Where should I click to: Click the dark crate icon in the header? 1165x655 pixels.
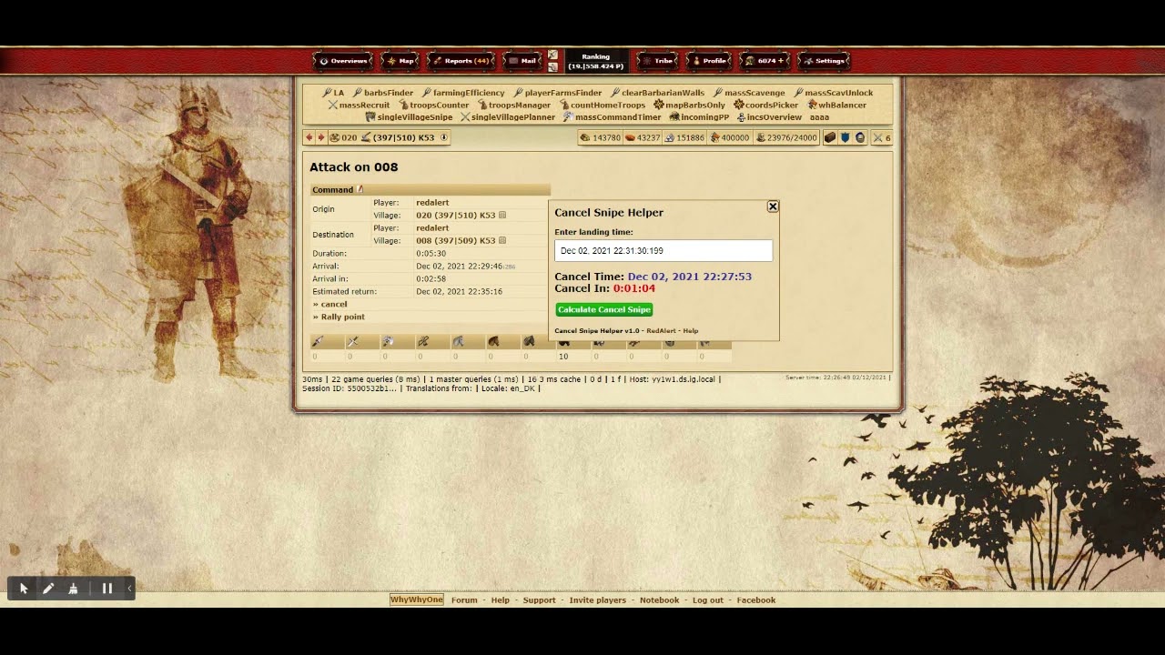point(830,137)
